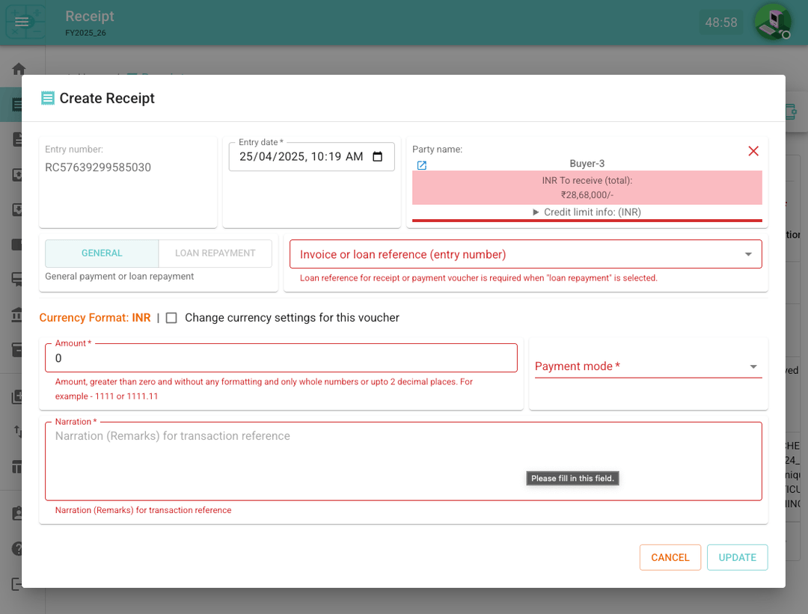Image resolution: width=808 pixels, height=614 pixels.
Task: Expand Credit limit info (INR) section
Action: (587, 212)
